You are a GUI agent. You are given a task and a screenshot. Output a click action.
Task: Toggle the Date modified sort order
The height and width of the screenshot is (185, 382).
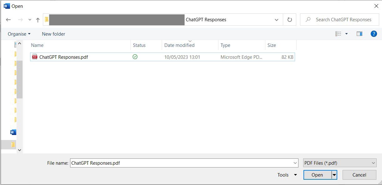click(x=179, y=45)
